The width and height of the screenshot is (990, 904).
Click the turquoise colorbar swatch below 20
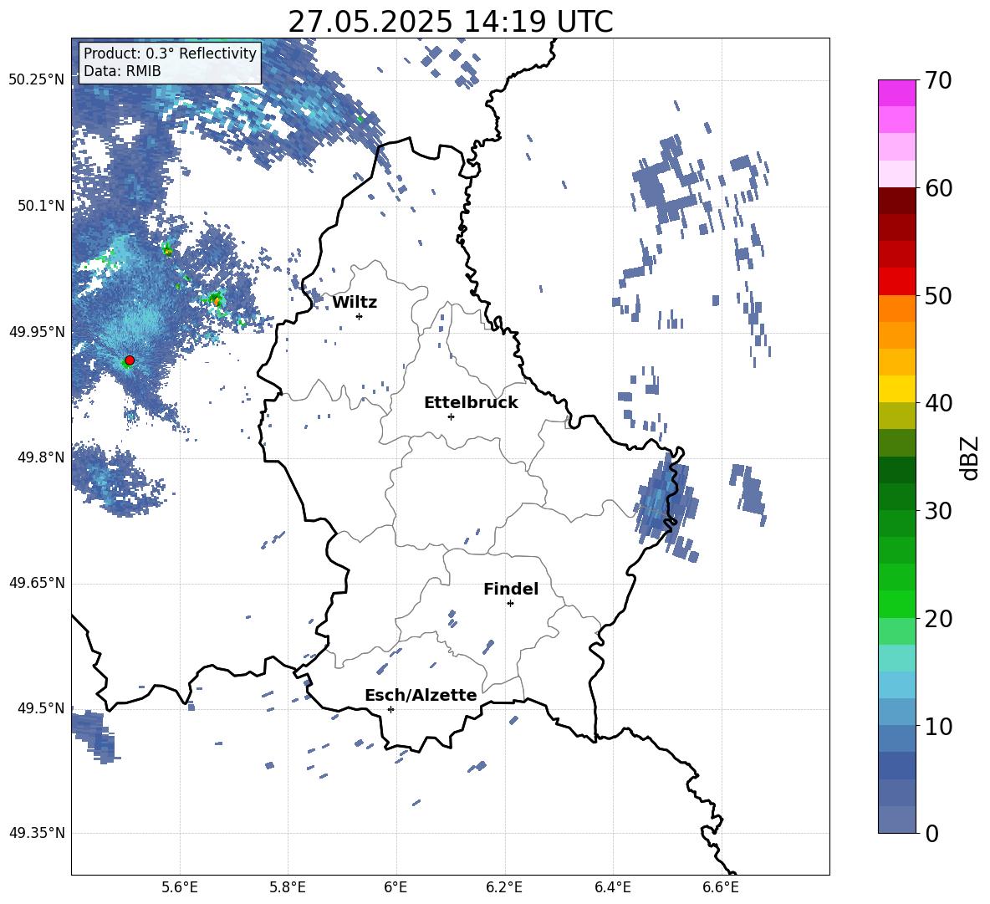coord(896,658)
